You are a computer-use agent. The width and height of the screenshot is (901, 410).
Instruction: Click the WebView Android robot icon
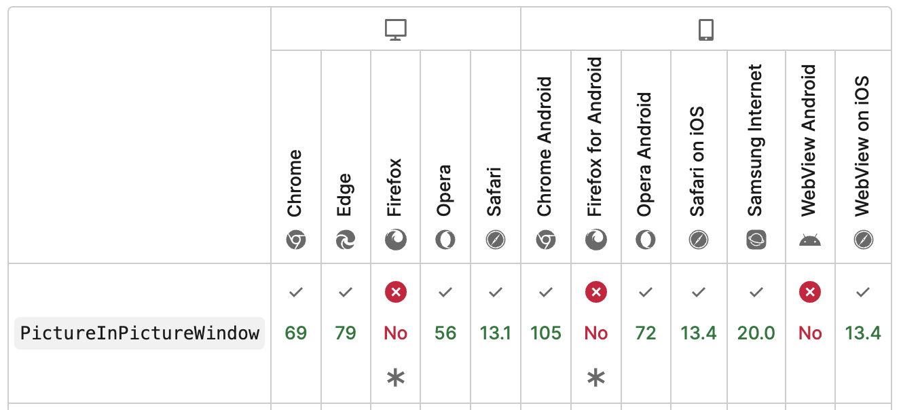pos(810,240)
